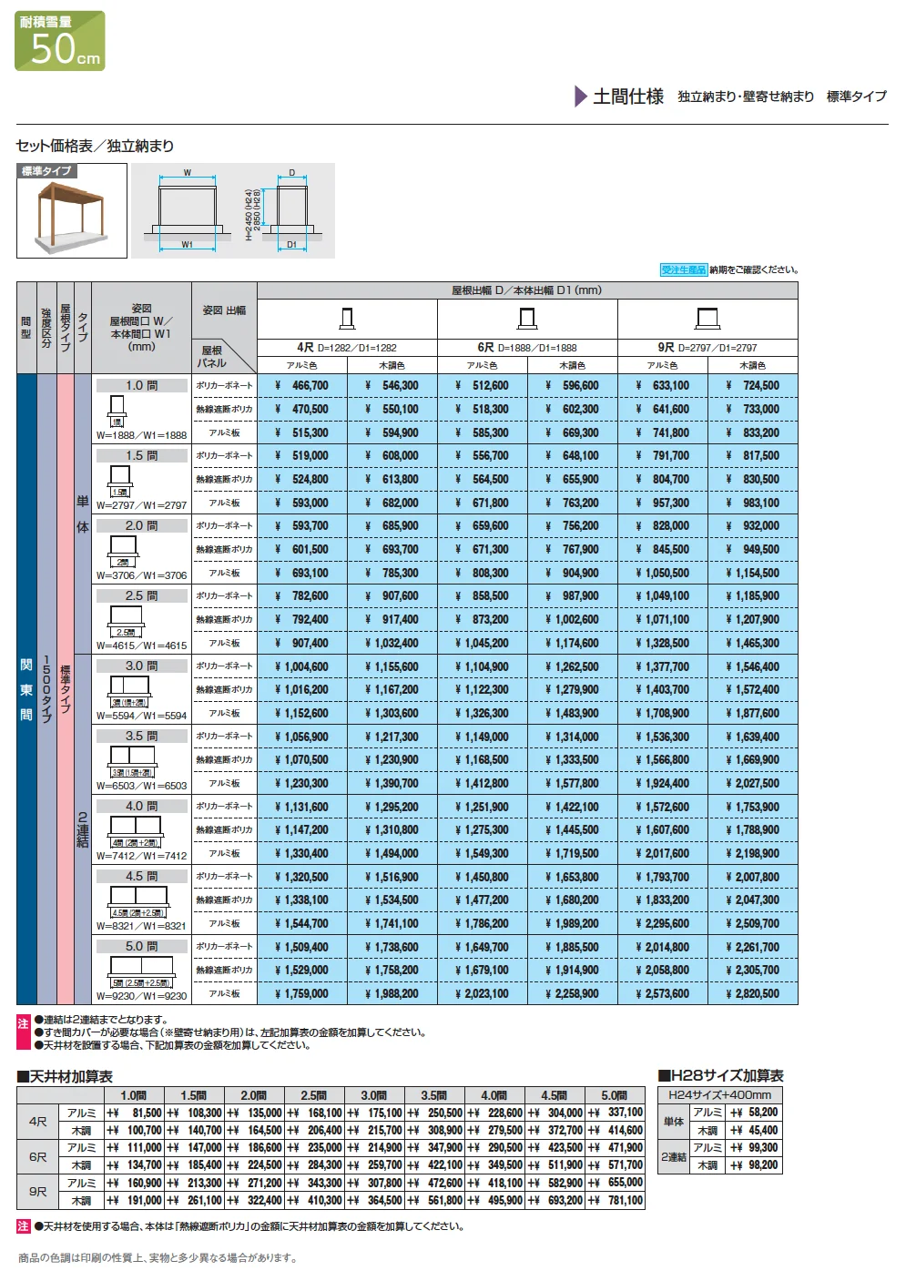Click the green 耐積雪量 50cm badge

pyautogui.click(x=60, y=41)
